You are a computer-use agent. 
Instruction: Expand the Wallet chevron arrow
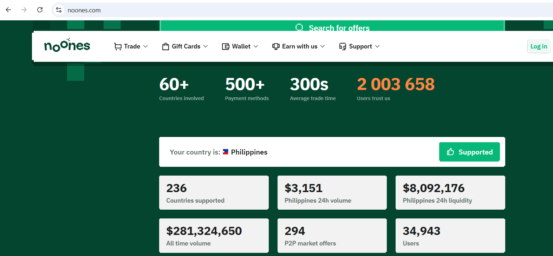[x=256, y=46]
